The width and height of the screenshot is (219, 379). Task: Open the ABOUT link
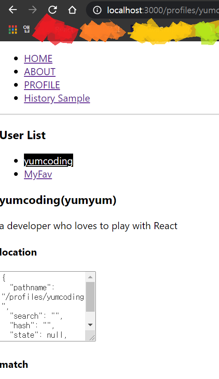40,72
